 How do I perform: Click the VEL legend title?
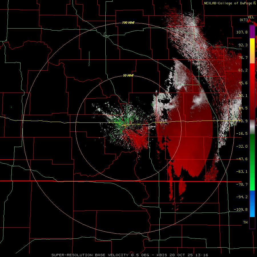coord(251,17)
